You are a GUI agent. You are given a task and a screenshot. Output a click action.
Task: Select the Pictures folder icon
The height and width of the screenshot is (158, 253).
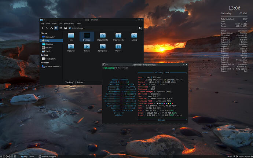click(x=71, y=48)
